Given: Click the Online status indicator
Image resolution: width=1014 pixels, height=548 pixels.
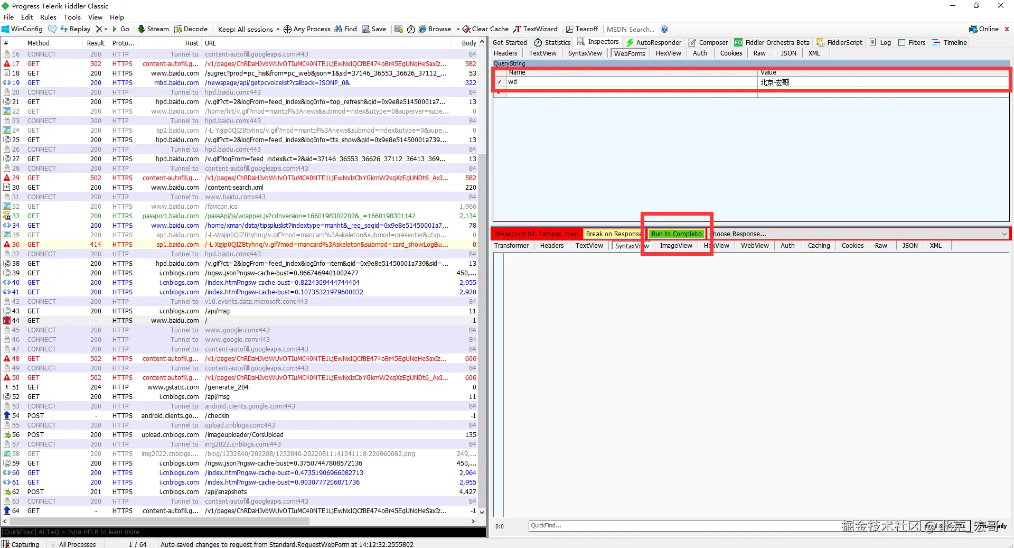Looking at the screenshot, I should tap(984, 29).
